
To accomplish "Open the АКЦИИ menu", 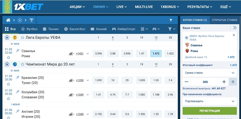I will (x=77, y=7).
